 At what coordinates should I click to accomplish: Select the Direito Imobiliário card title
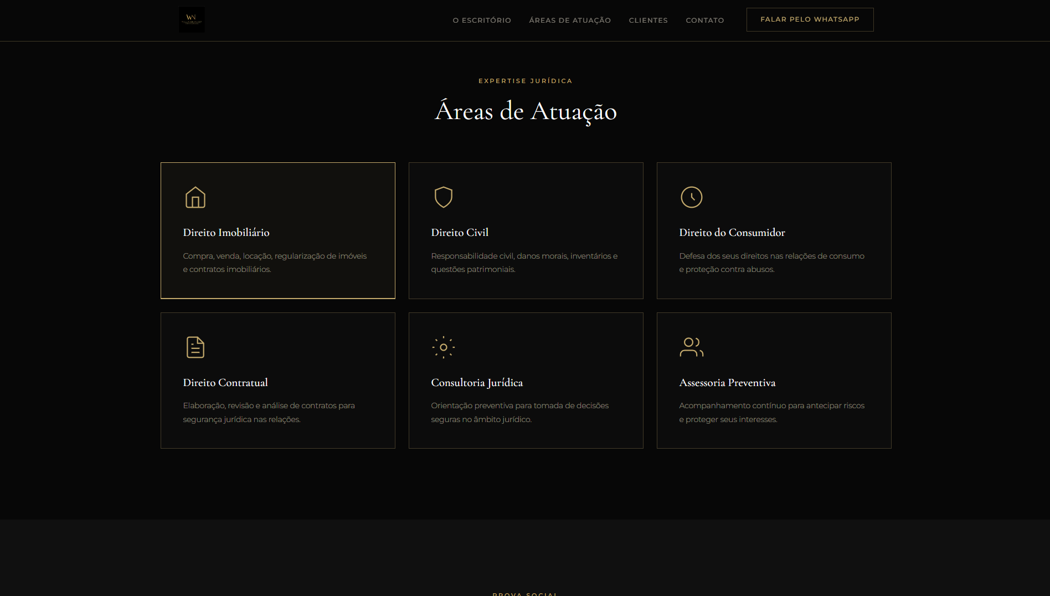(227, 233)
